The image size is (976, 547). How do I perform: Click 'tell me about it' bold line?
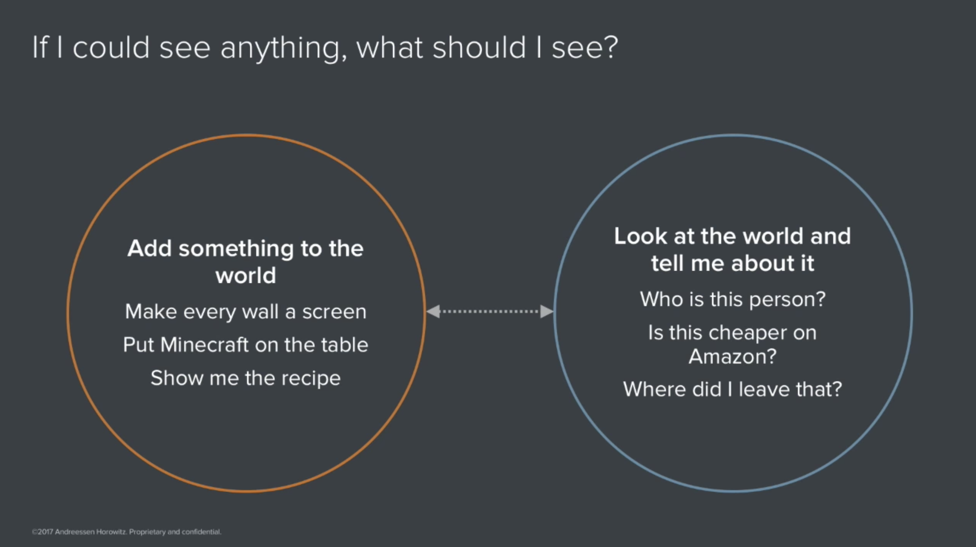coord(732,263)
